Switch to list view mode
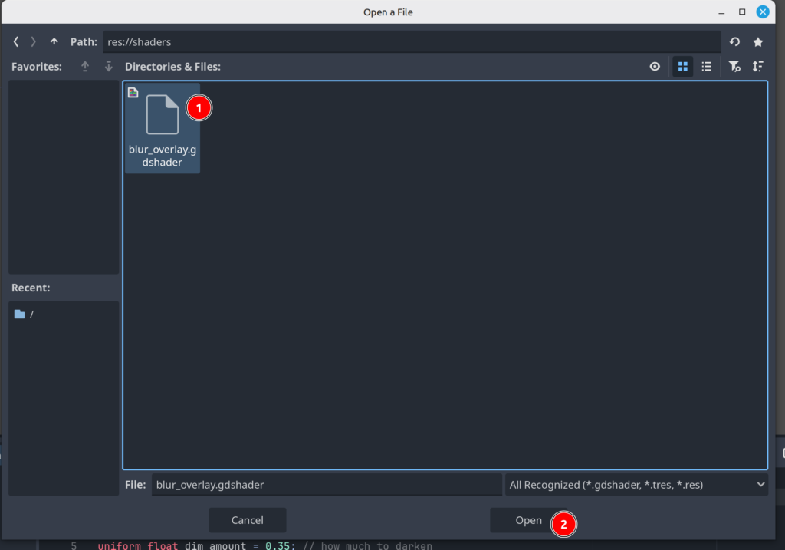The width and height of the screenshot is (785, 550). pos(706,67)
